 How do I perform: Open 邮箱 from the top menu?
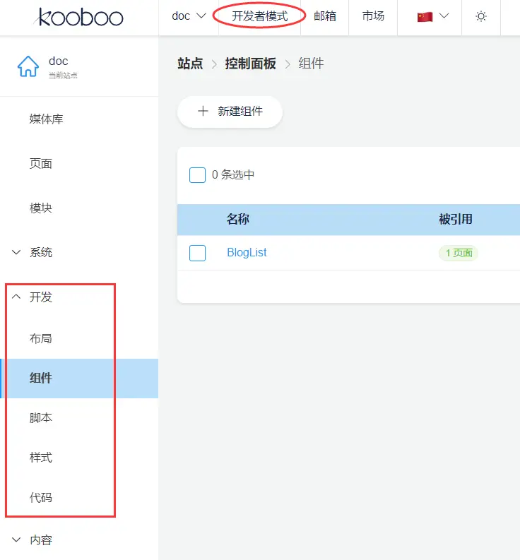[x=325, y=16]
